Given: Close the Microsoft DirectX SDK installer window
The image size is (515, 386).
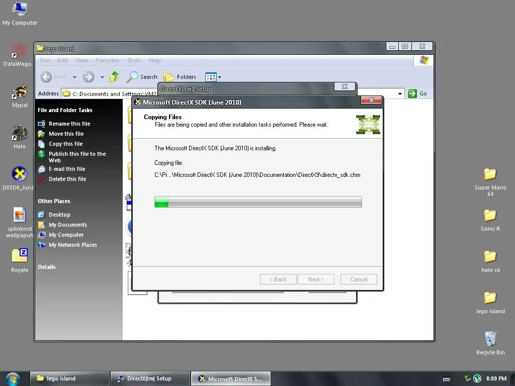Looking at the screenshot, I should tap(372, 100).
